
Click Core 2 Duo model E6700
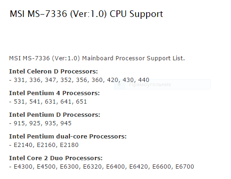pos(185,167)
